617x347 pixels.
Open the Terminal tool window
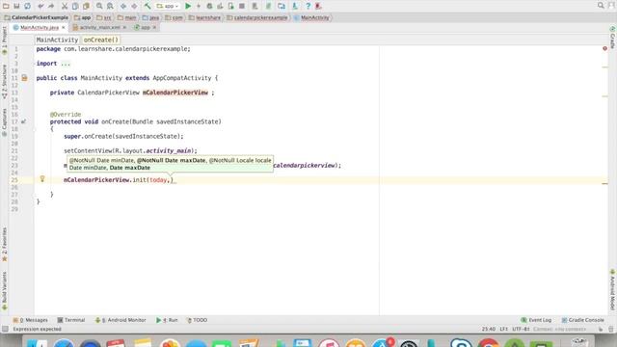71,320
